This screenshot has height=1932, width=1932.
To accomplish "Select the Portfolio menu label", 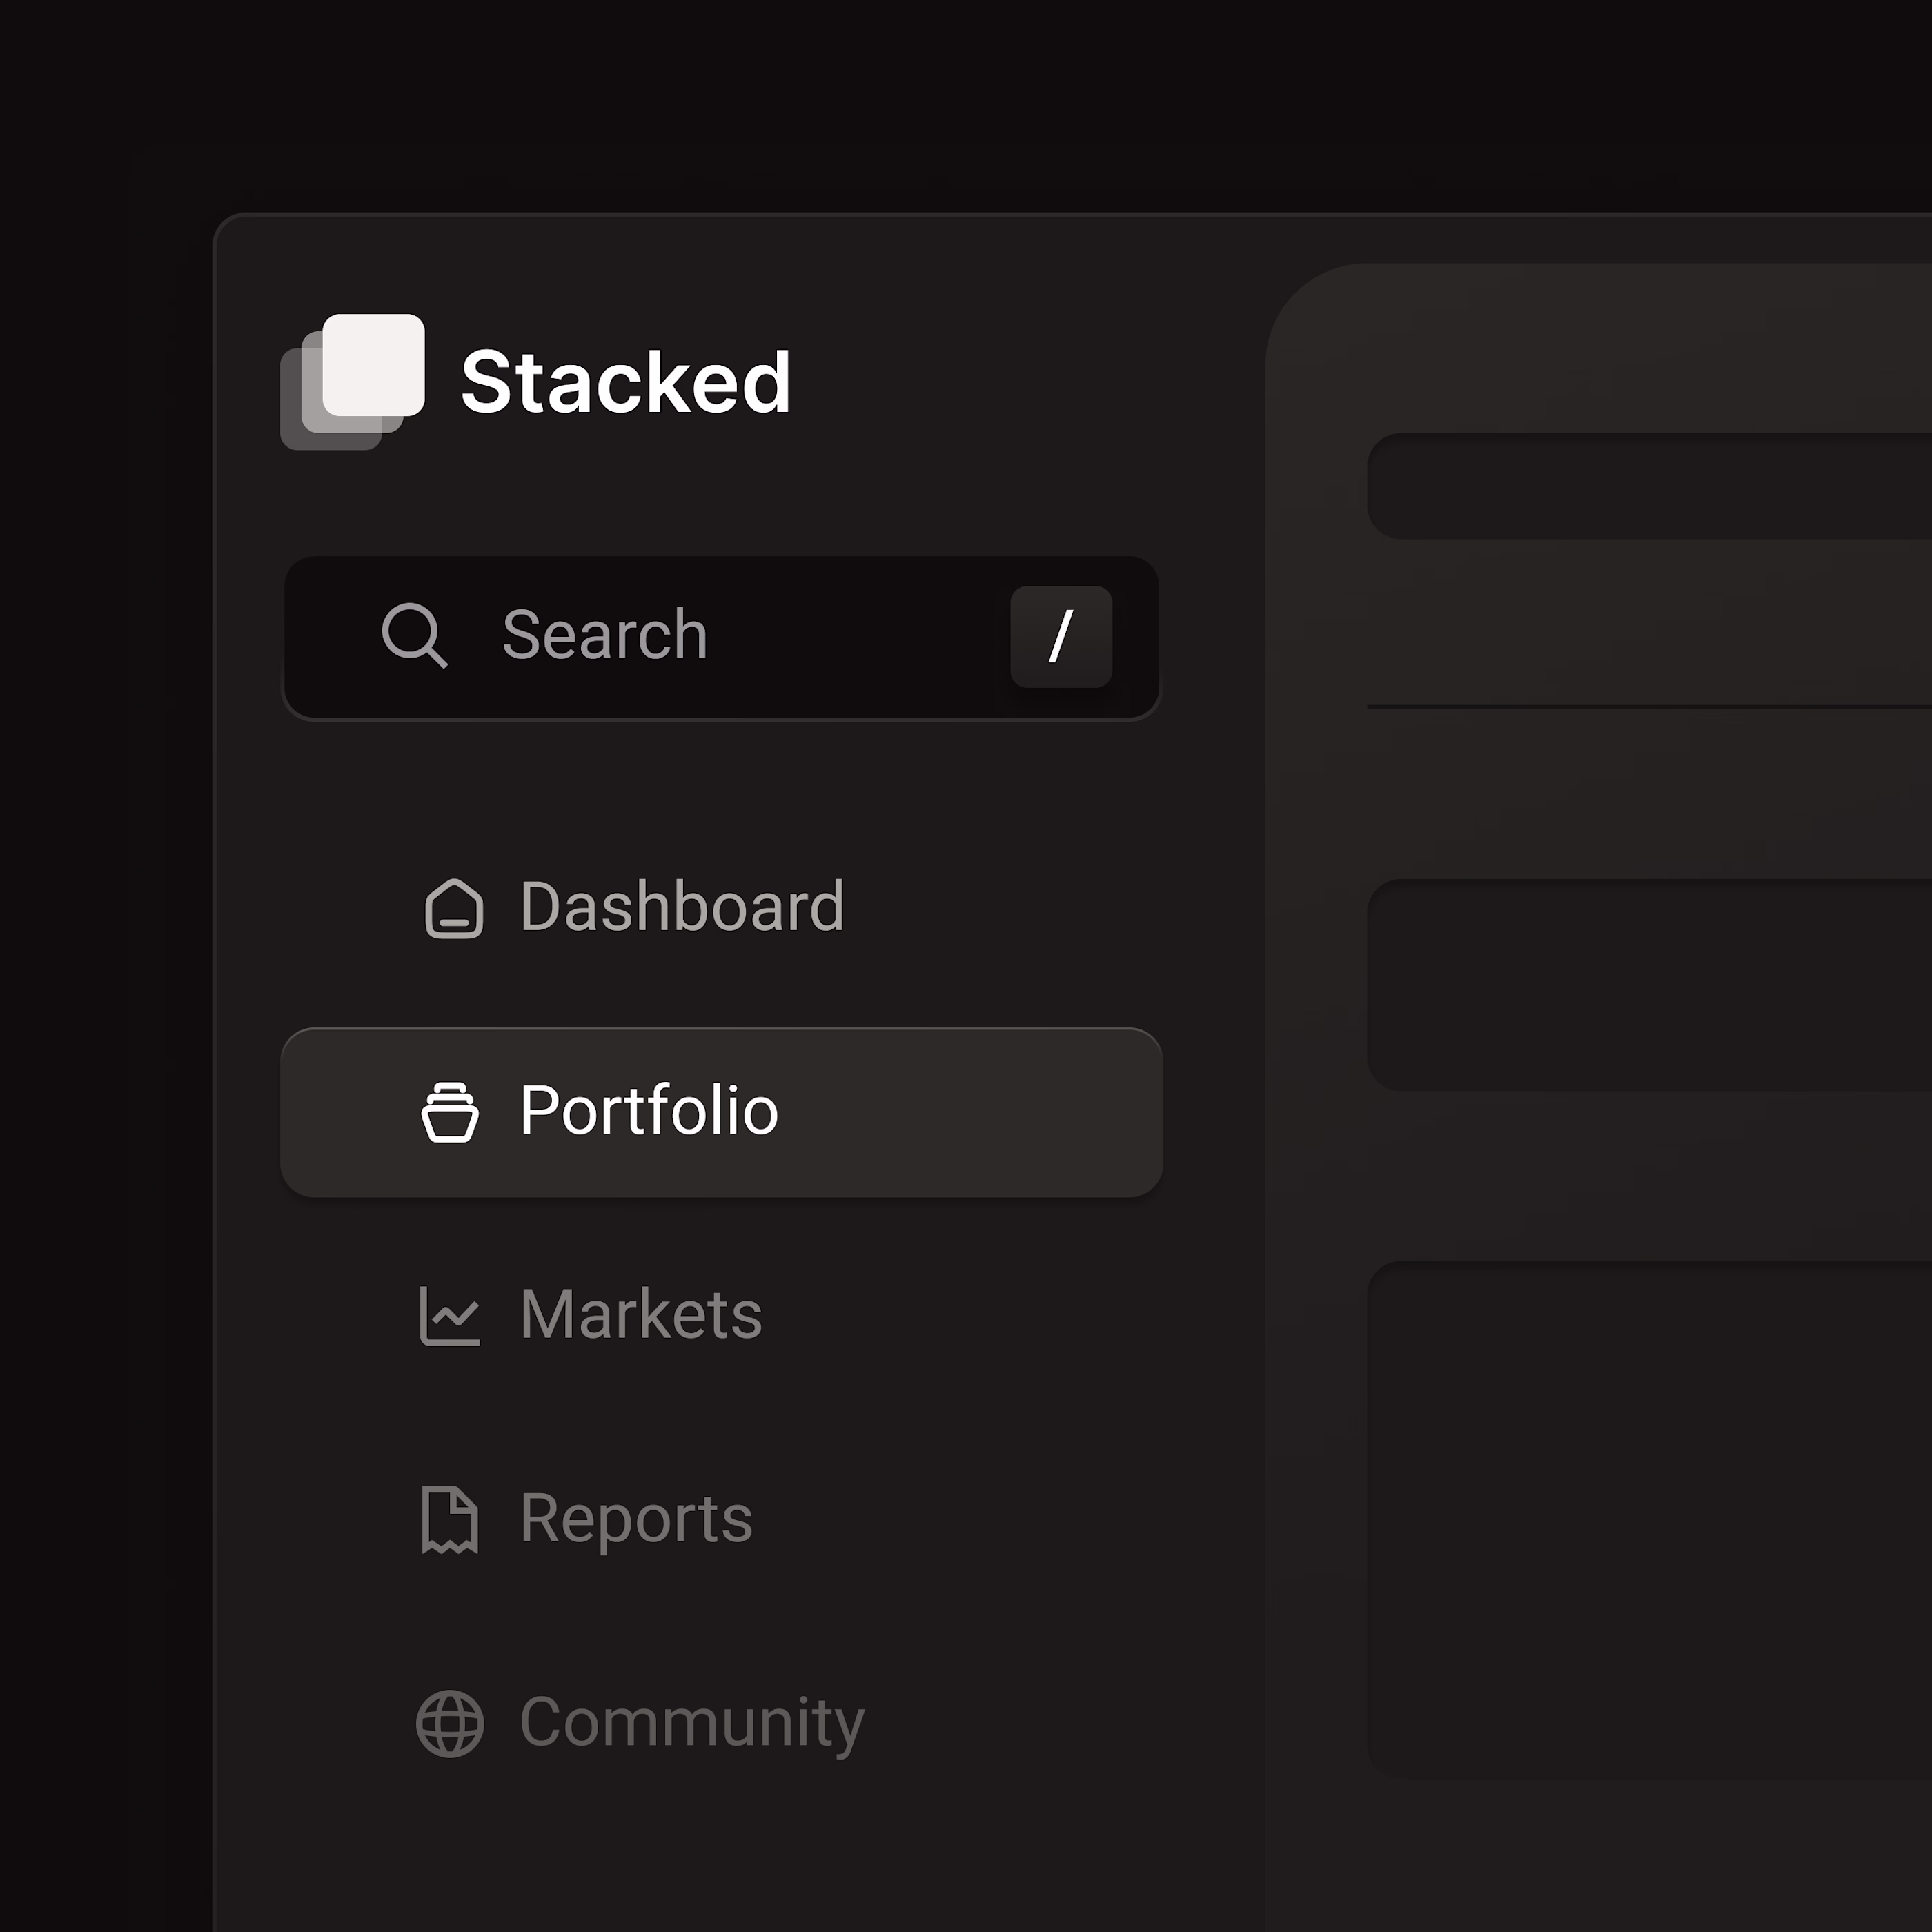I will click(649, 1111).
